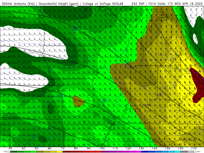Click the 120 value on the legend scale
Screen dimensions: 204x153
(128, 148)
